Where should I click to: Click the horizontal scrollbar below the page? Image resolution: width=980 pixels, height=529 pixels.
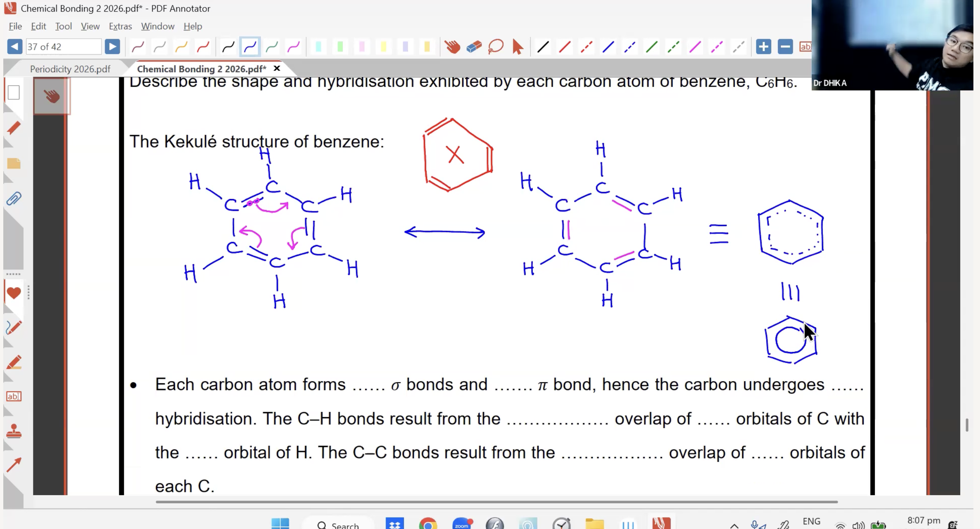(496, 502)
